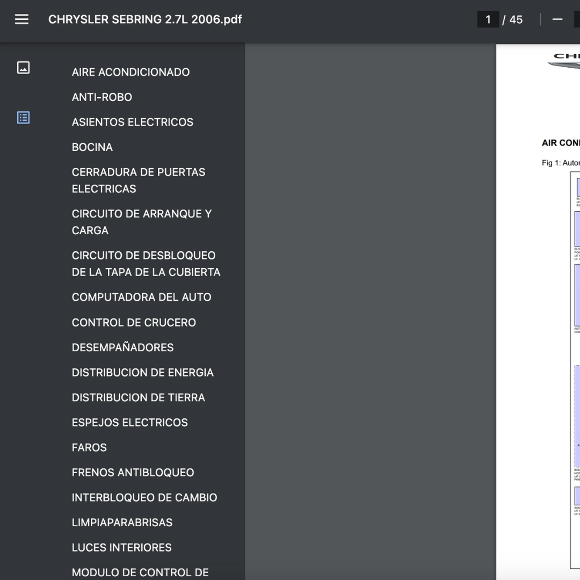Open FRENOS ANTIBLOQUEO bookmark

133,473
